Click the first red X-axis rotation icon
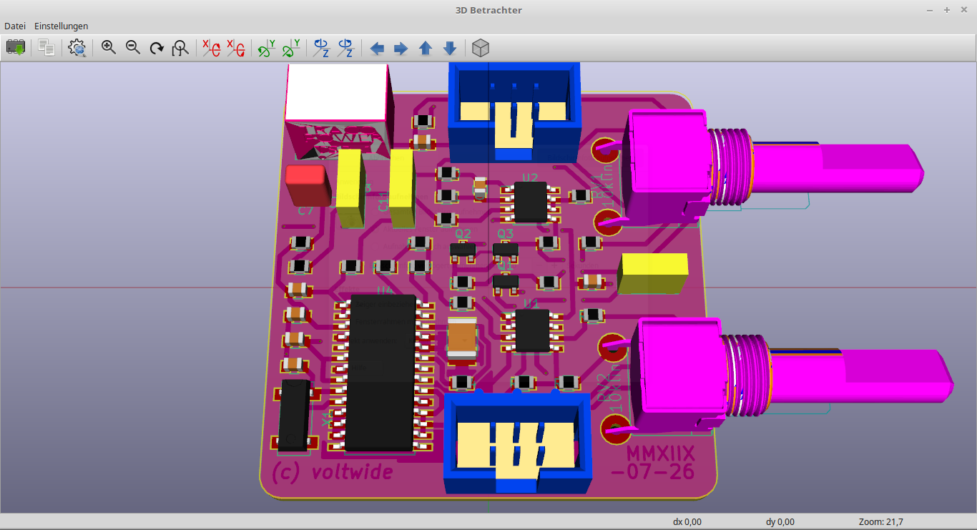 coord(212,48)
